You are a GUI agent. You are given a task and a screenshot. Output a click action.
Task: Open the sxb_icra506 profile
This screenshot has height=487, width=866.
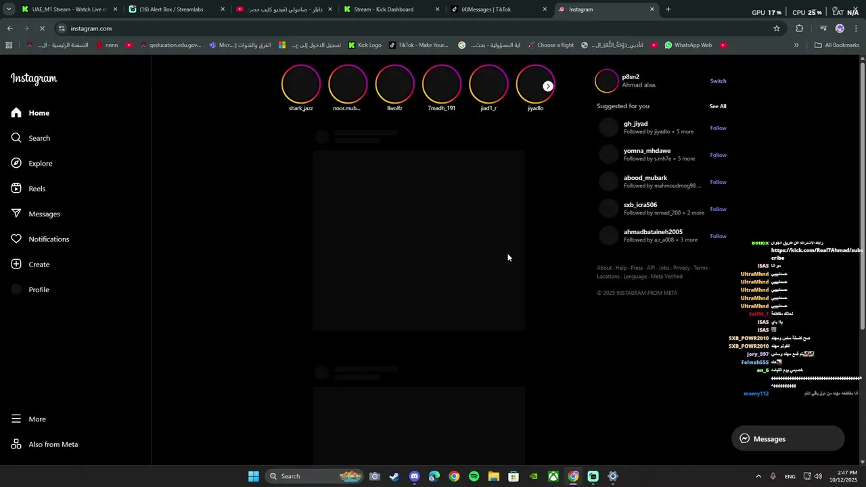(x=640, y=205)
